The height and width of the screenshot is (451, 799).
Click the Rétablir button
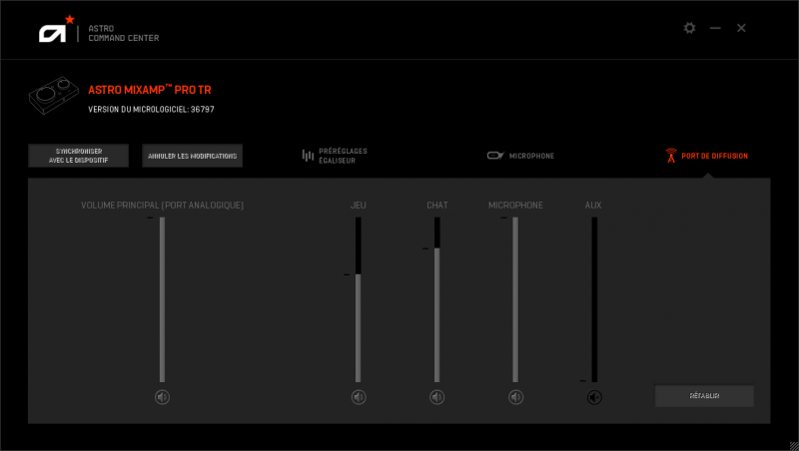tap(704, 395)
